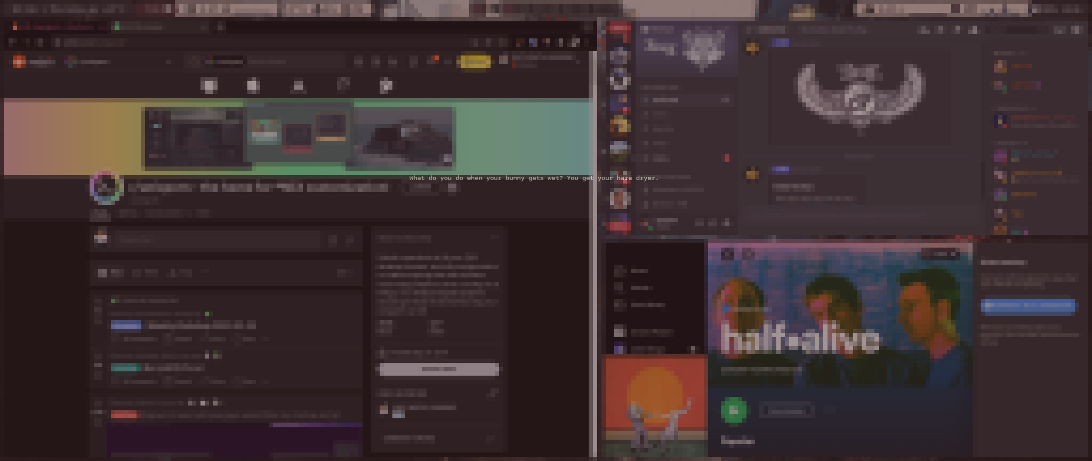Image resolution: width=1092 pixels, height=461 pixels.
Task: Click the color wheel subreddit avatar
Action: [x=106, y=187]
